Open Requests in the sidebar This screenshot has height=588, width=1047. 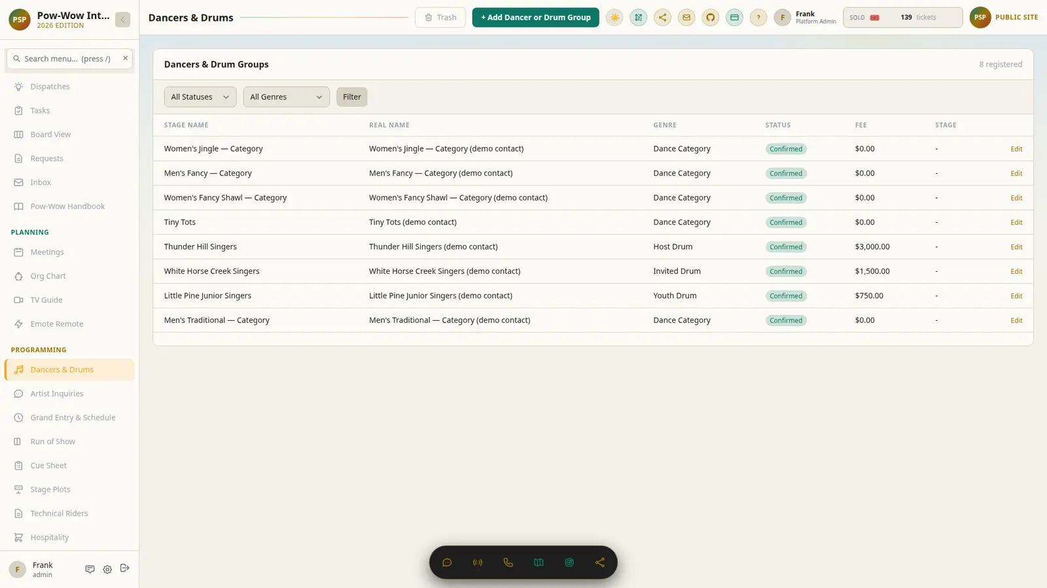click(x=69, y=158)
